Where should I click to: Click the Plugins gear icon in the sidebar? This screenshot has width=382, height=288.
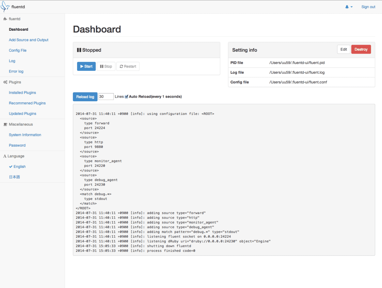click(x=5, y=82)
